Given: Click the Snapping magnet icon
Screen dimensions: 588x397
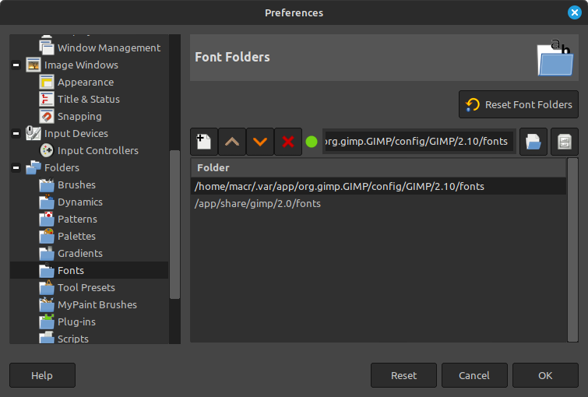Looking at the screenshot, I should pos(47,116).
